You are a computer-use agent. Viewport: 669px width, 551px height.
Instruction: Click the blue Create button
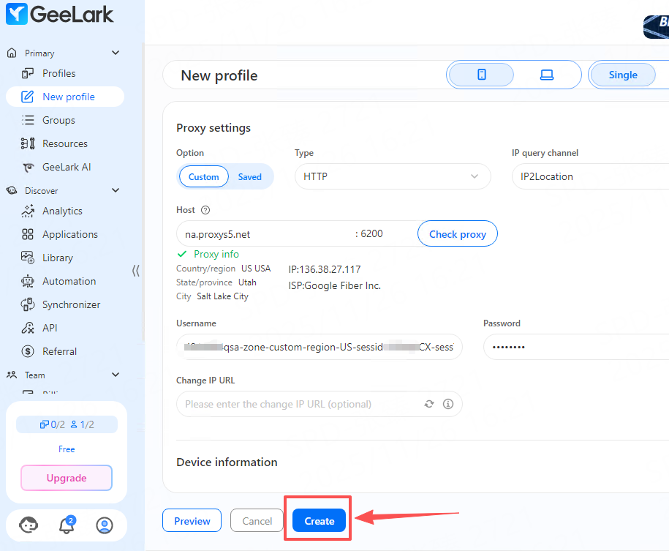(x=319, y=521)
